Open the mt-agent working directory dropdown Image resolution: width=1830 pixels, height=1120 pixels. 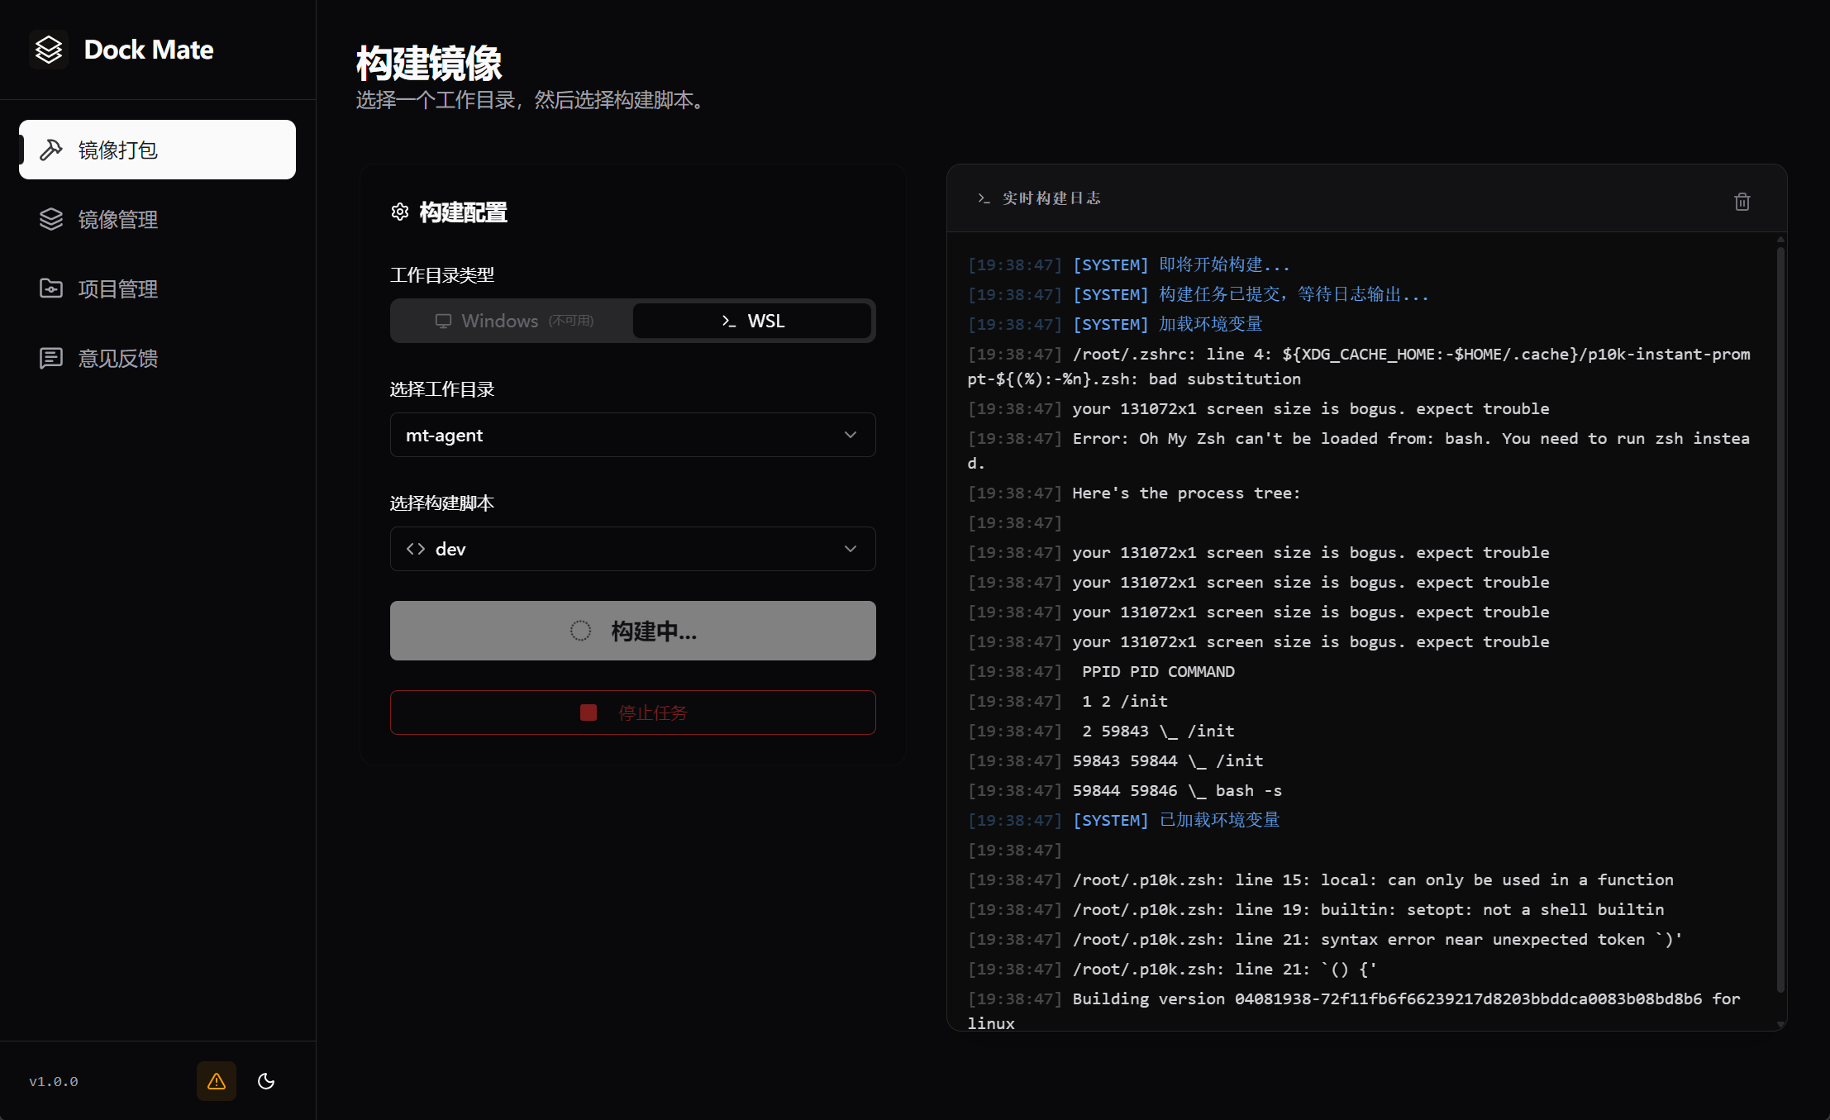632,435
